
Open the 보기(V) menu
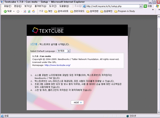click(x=28, y=6)
